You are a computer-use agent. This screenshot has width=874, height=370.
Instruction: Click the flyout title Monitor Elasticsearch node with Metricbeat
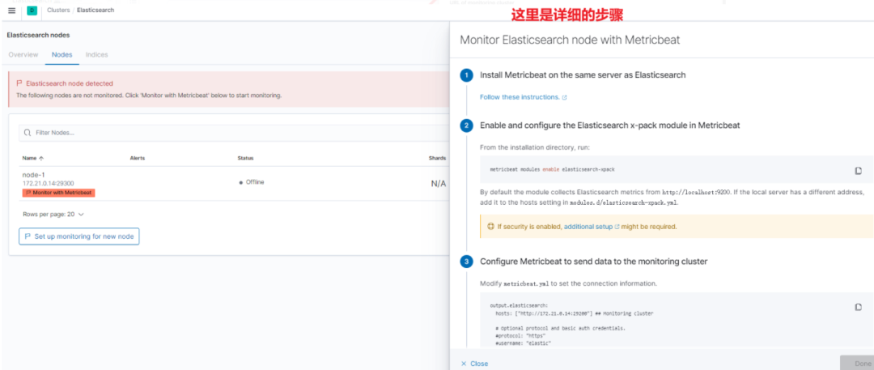(570, 40)
